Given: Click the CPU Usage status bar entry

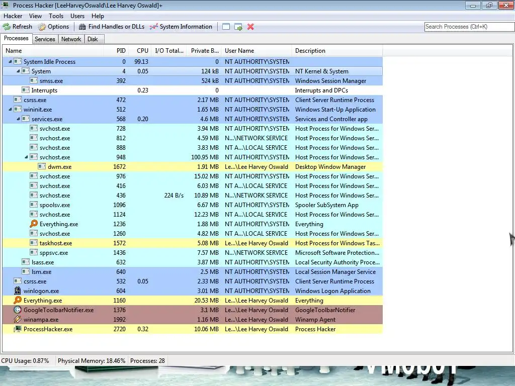Looking at the screenshot, I should pyautogui.click(x=25, y=361).
